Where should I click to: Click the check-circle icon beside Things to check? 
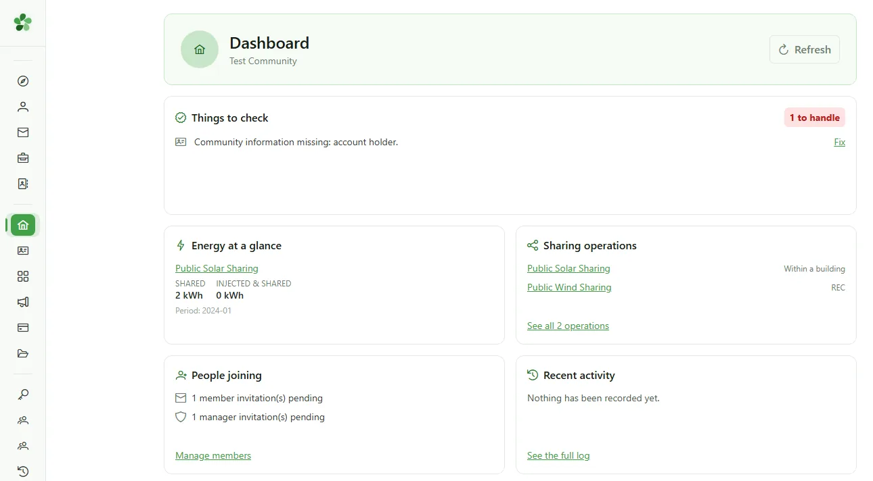(x=181, y=118)
